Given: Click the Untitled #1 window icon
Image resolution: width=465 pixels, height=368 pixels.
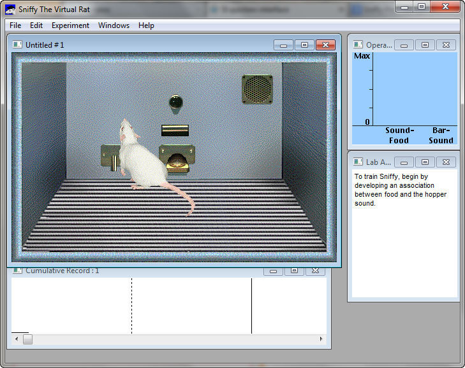Looking at the screenshot, I should click(17, 45).
